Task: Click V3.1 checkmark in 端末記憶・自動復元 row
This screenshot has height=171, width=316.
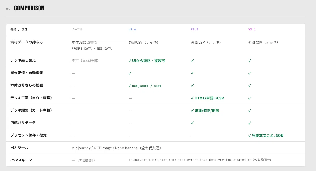Action: click(x=250, y=73)
